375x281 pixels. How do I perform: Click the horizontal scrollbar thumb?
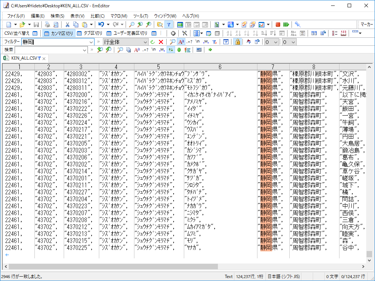point(114,266)
